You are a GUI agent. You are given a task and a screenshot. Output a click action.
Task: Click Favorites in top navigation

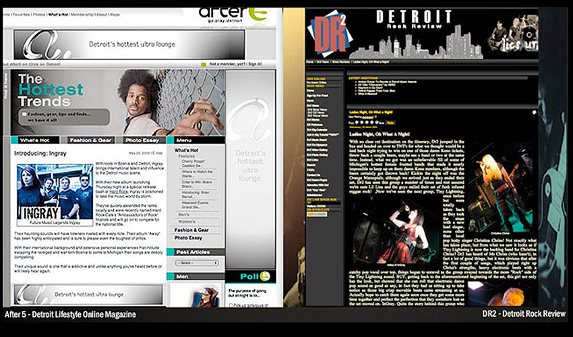tap(22, 15)
